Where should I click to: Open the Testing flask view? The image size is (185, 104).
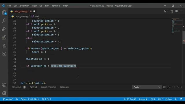[4, 46]
